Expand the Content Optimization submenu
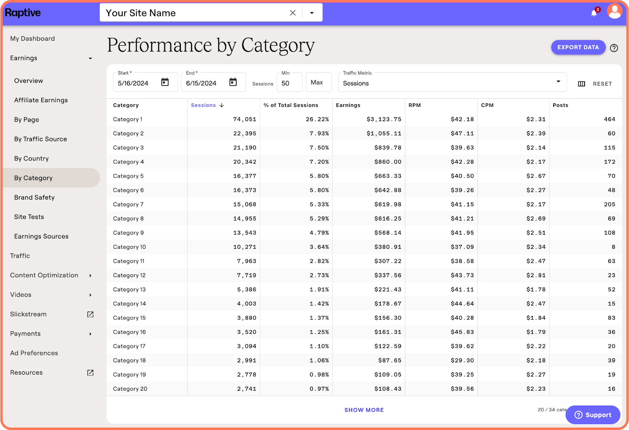The width and height of the screenshot is (629, 430). click(x=90, y=276)
